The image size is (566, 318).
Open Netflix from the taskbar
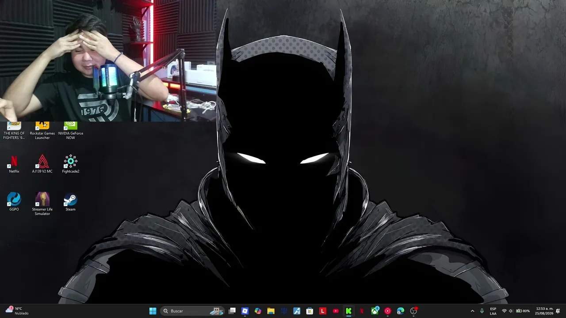[362, 311]
